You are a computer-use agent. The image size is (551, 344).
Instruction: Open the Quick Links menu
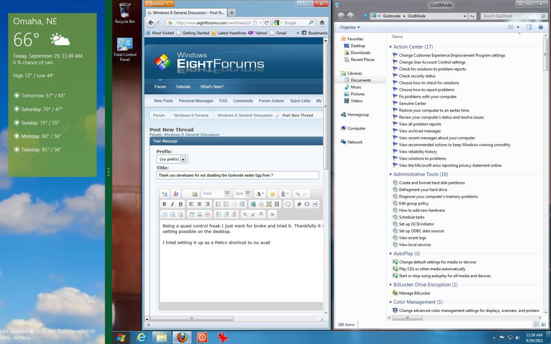[300, 101]
